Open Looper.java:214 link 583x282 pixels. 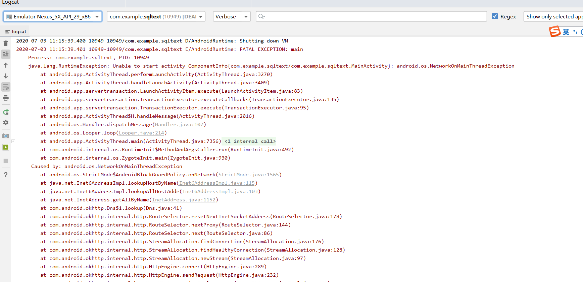click(142, 133)
